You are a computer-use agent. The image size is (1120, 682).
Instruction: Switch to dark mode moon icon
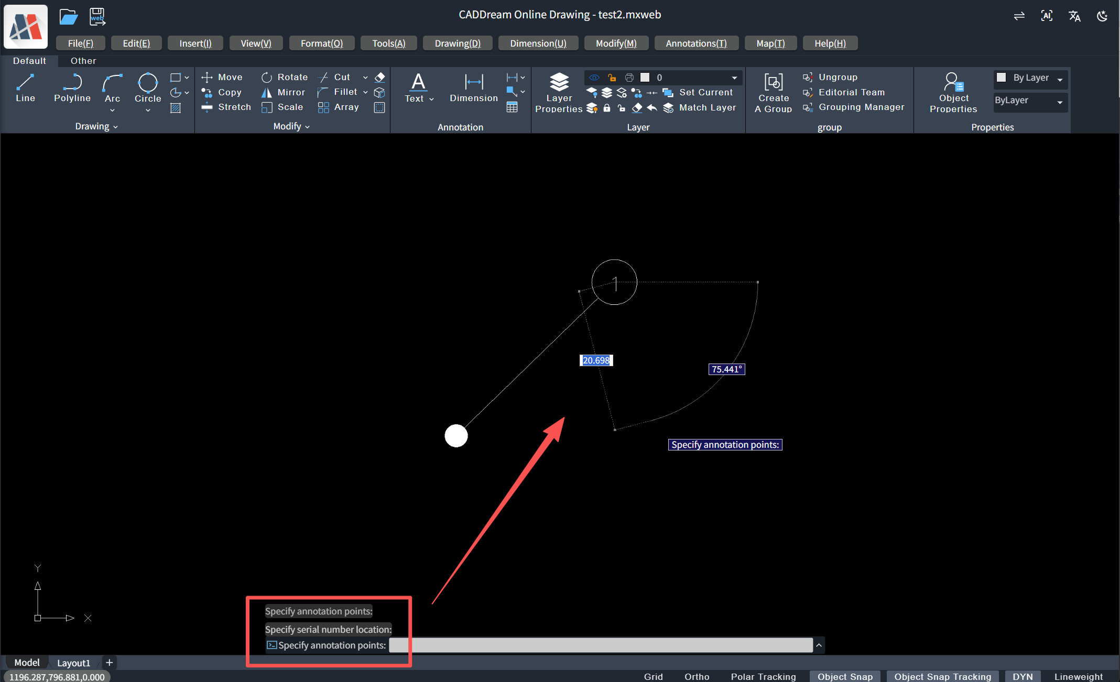pos(1102,16)
